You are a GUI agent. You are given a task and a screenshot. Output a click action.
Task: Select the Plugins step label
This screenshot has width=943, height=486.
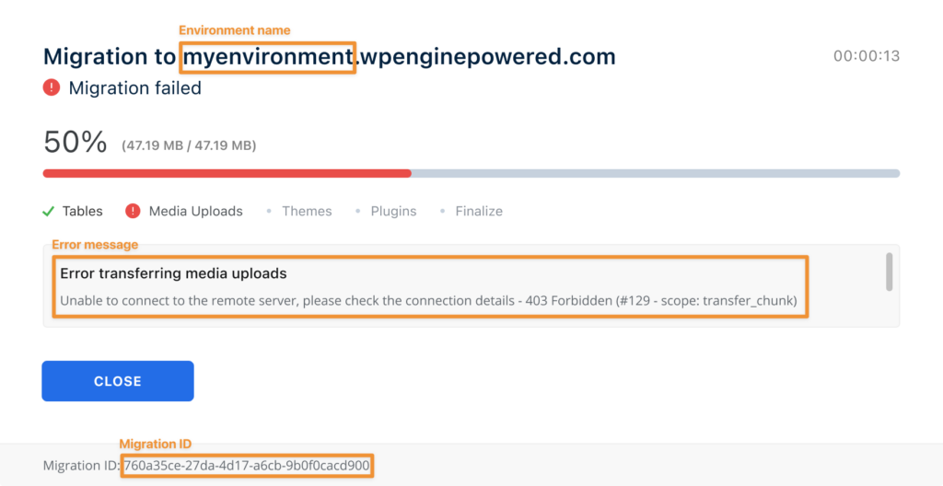coord(393,211)
